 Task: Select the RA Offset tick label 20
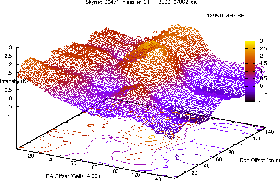(x=31, y=156)
